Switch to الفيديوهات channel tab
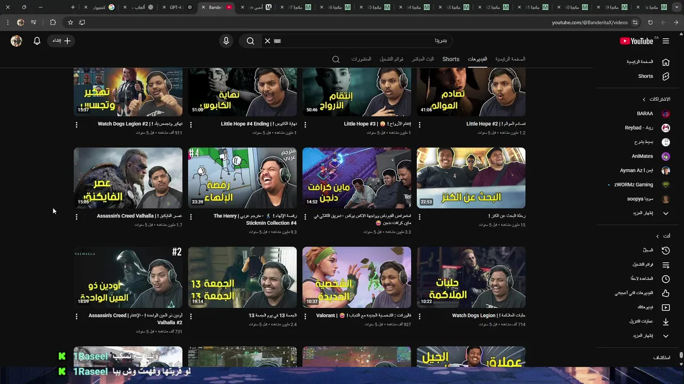The width and height of the screenshot is (684, 384). coord(477,59)
